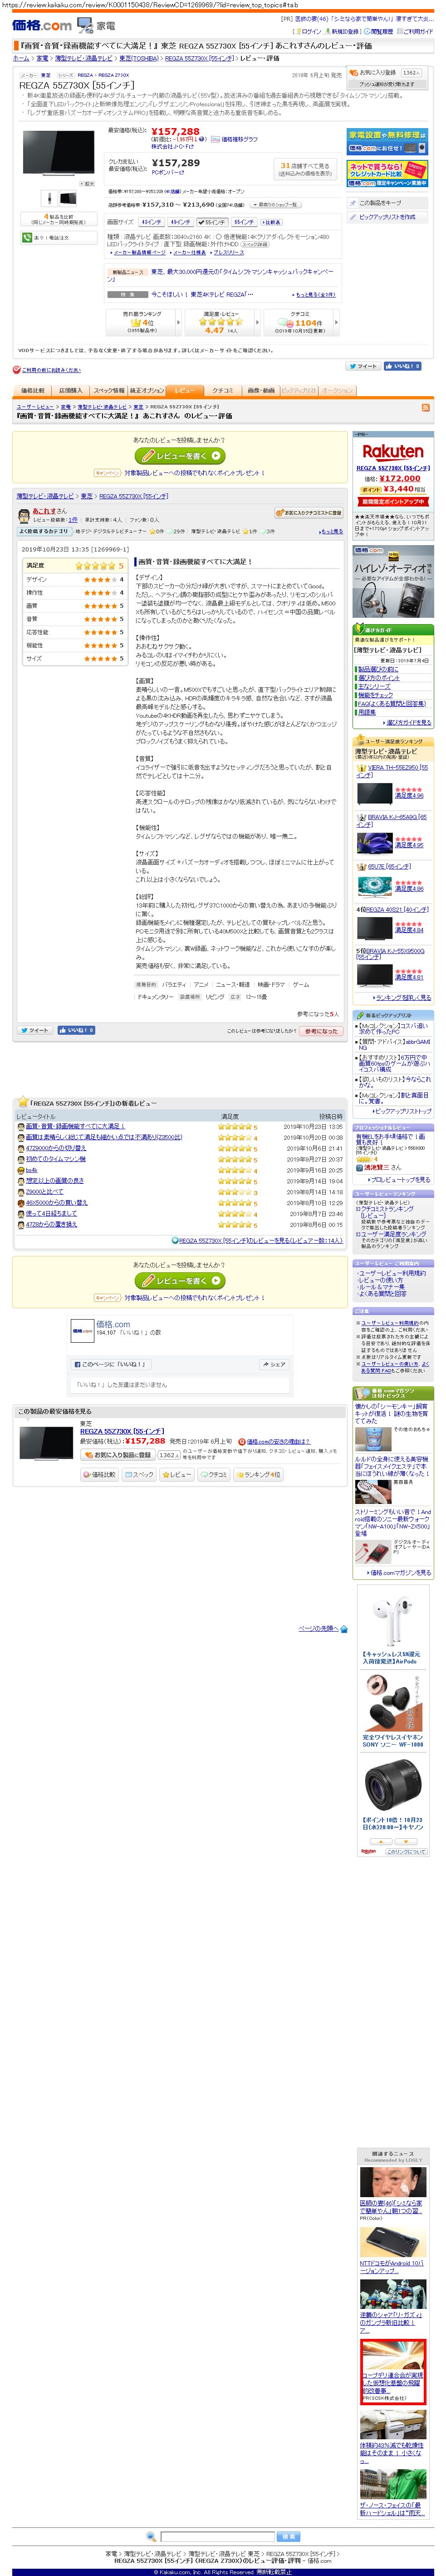
Task: Open the スペック情報 tab
Action: point(108,391)
